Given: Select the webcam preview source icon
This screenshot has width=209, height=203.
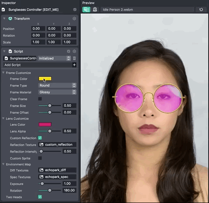Looking at the screenshot, I should coord(95,10).
